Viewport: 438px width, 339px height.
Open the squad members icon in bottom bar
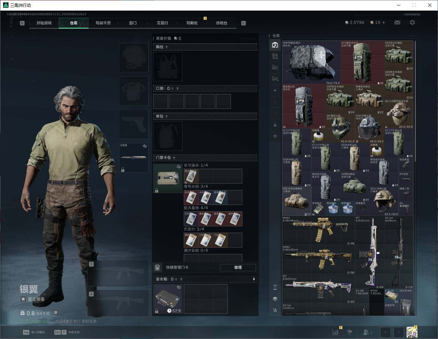point(368,332)
